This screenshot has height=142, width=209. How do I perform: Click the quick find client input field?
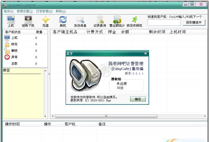point(164,23)
